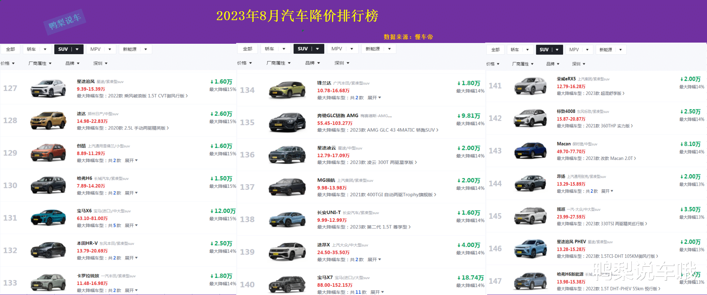The image size is (707, 295).
Task: Expand 展开 for 创酷 models
Action: tap(131, 160)
